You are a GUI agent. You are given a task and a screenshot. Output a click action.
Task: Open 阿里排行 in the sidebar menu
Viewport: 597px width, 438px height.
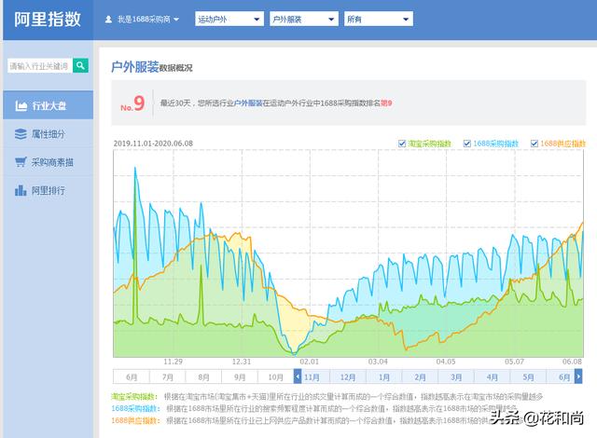pyautogui.click(x=48, y=190)
